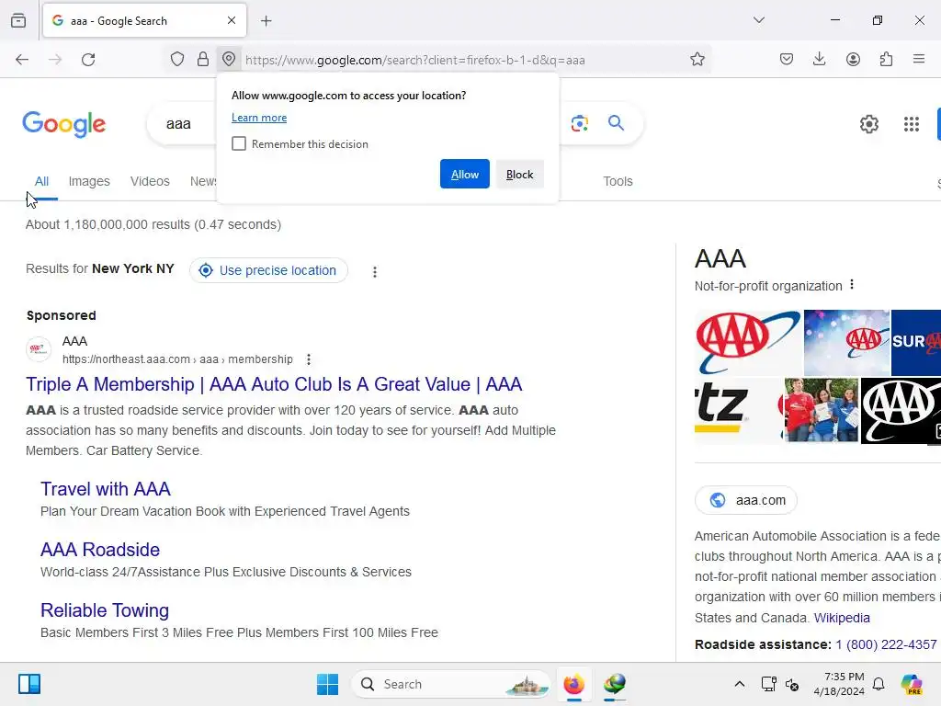Open Google quick settings gear

[869, 124]
